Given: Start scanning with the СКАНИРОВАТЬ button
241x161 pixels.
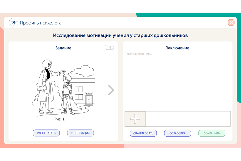Looking at the screenshot, I should 143,133.
